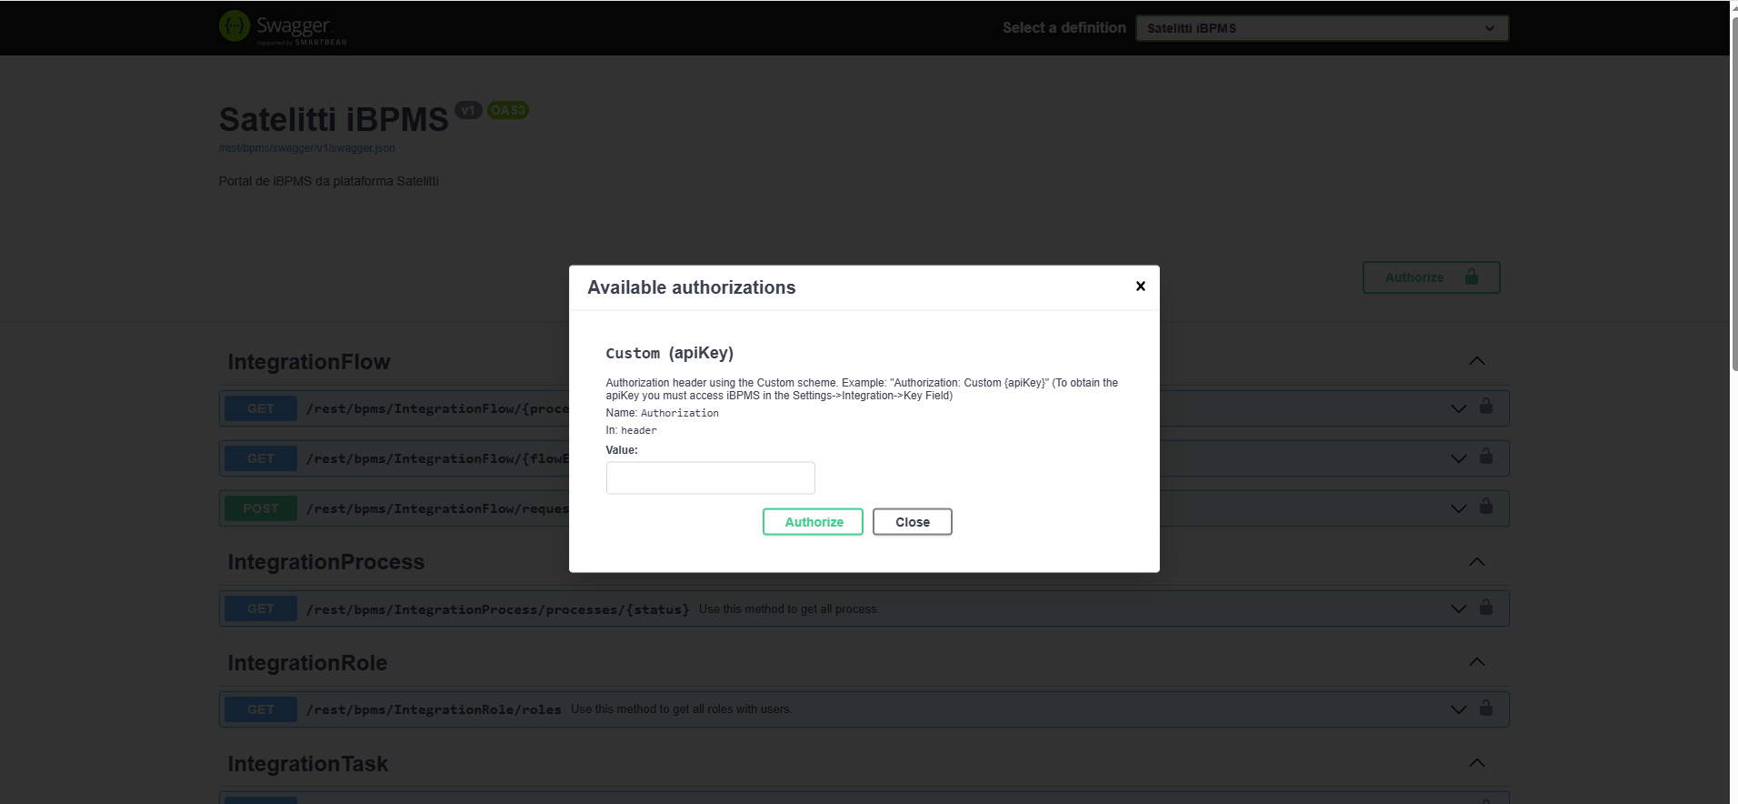Click GET badge of IntegrationRole/roles endpoint
Image resolution: width=1738 pixels, height=804 pixels.
[x=261, y=710]
